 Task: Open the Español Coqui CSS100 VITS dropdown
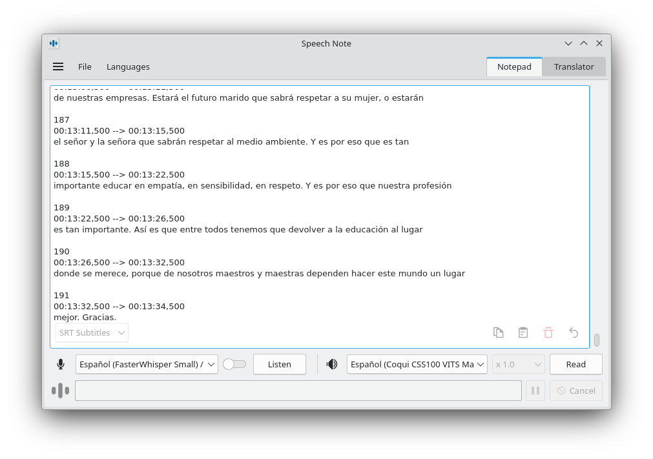click(417, 364)
